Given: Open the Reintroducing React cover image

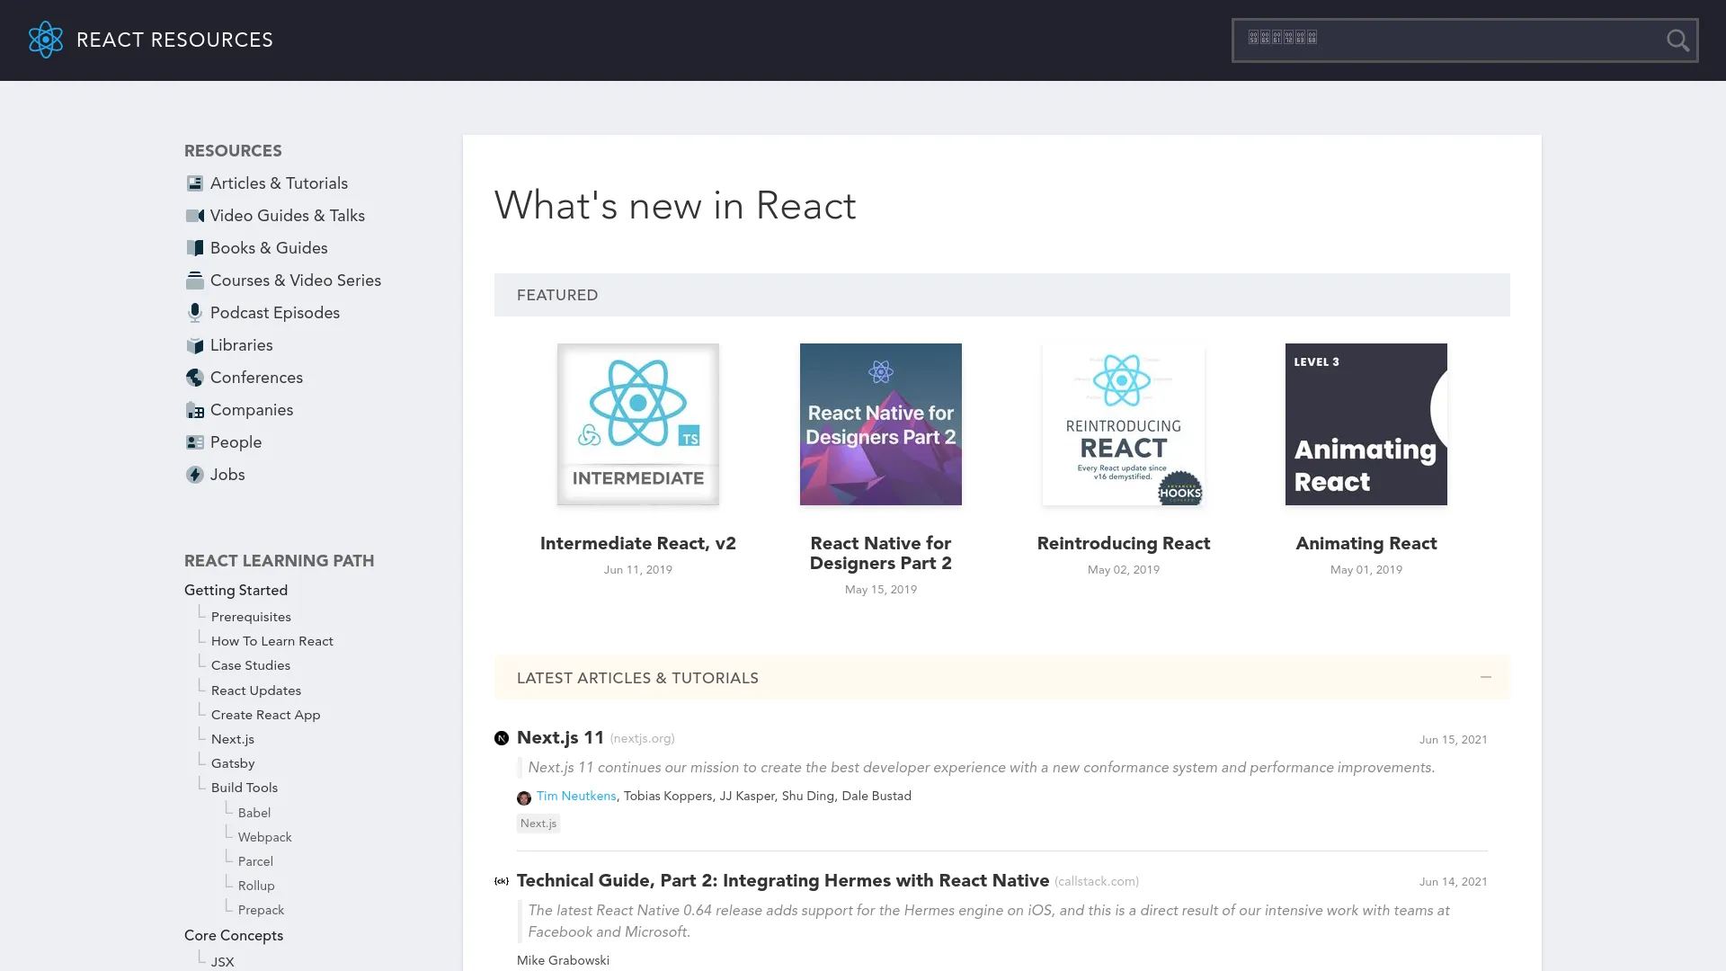Looking at the screenshot, I should tap(1124, 424).
